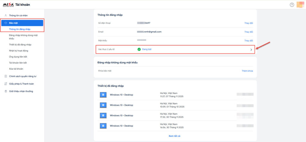The height and width of the screenshot is (142, 306).
Task: Expand the Xác thực 2 yếu tố chevron
Action: pyautogui.click(x=251, y=50)
